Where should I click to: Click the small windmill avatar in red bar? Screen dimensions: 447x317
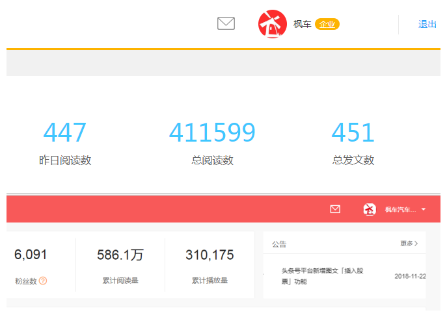(370, 209)
